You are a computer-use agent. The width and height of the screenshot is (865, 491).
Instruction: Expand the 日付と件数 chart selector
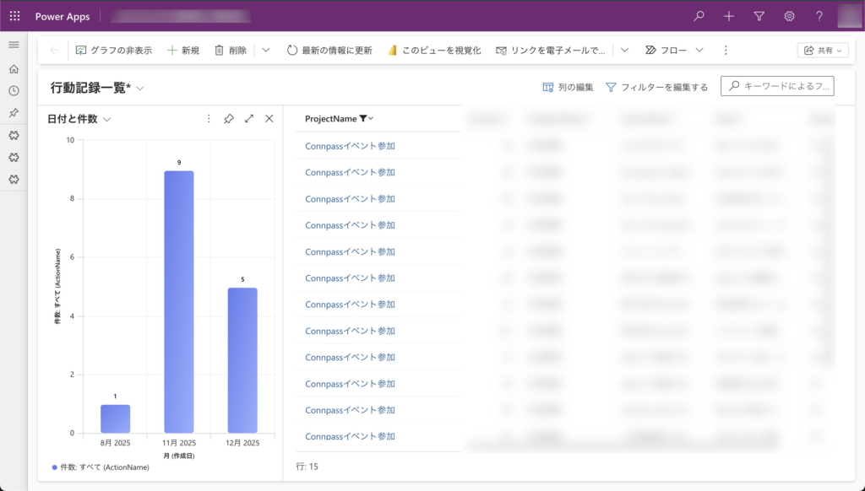[106, 120]
